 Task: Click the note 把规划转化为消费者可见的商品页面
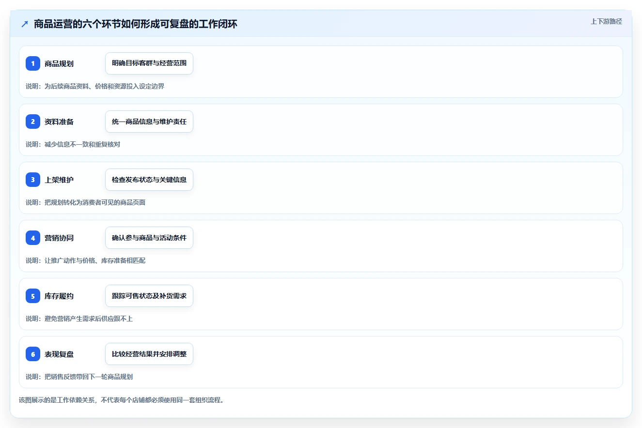(95, 202)
